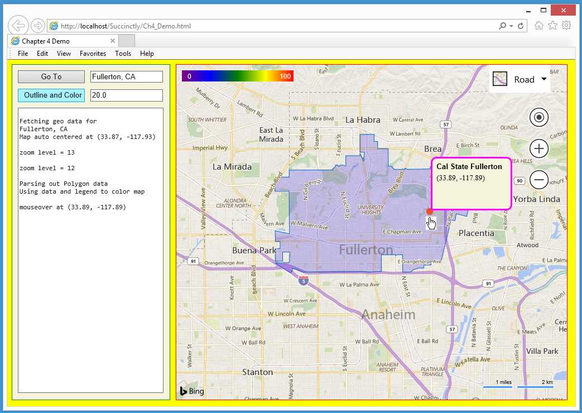The height and width of the screenshot is (413, 582).
Task: Click the 'mouseover at (33.89, -117.89)' log line
Action: point(73,207)
